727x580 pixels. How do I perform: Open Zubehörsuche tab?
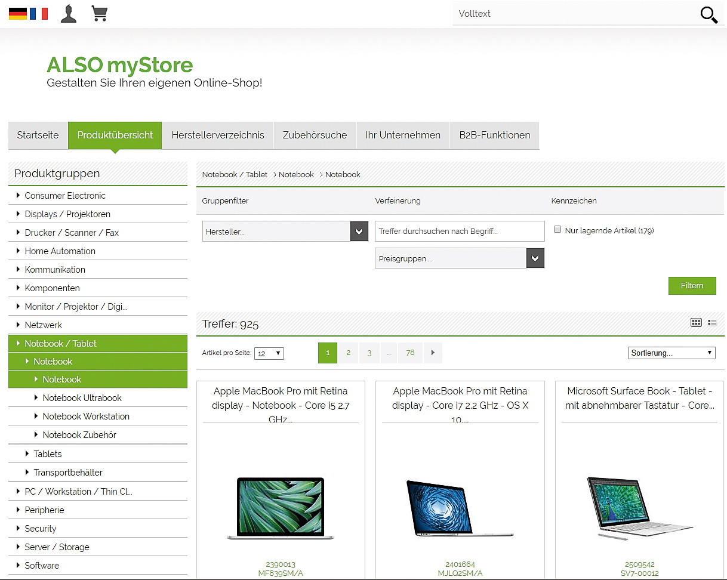pyautogui.click(x=315, y=135)
